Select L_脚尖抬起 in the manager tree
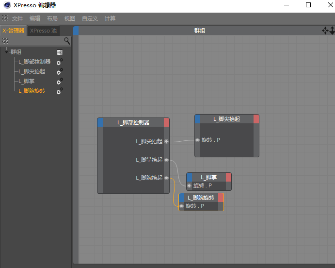 (x=32, y=71)
